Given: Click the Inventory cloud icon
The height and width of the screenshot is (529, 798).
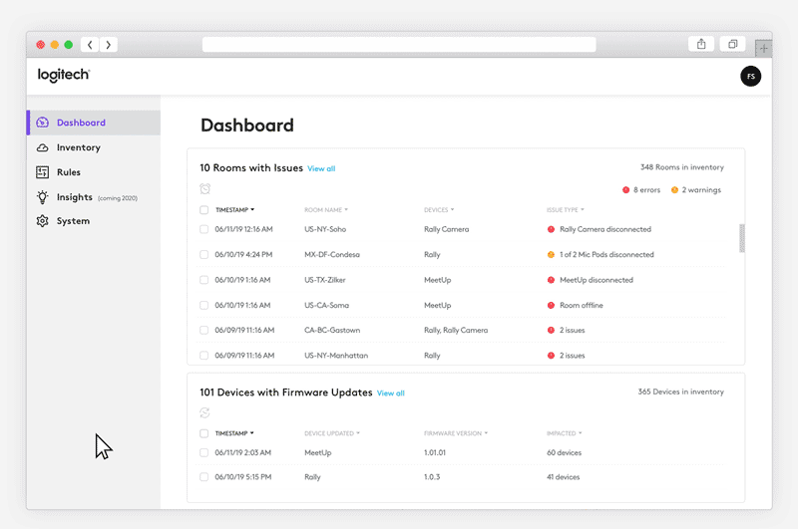Looking at the screenshot, I should point(42,147).
